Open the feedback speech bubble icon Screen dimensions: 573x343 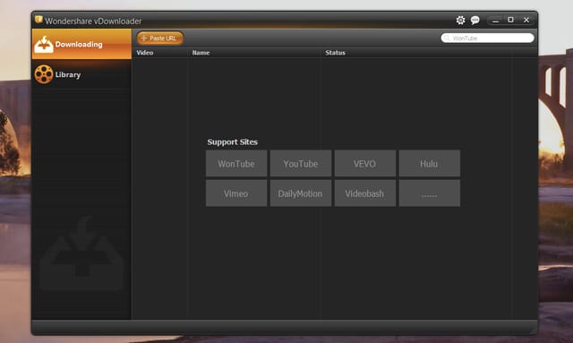point(475,20)
